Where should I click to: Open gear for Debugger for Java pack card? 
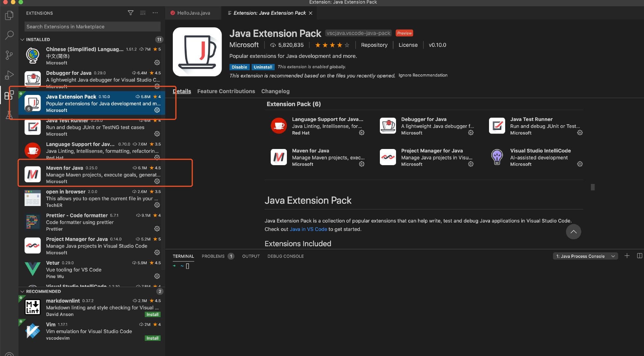click(x=471, y=133)
